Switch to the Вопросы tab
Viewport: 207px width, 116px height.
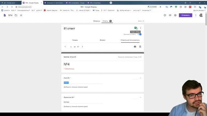(x=97, y=21)
